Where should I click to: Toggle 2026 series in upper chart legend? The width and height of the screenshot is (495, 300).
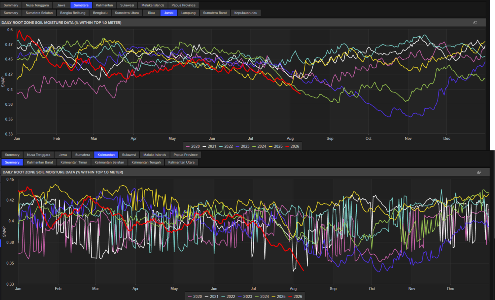point(292,146)
